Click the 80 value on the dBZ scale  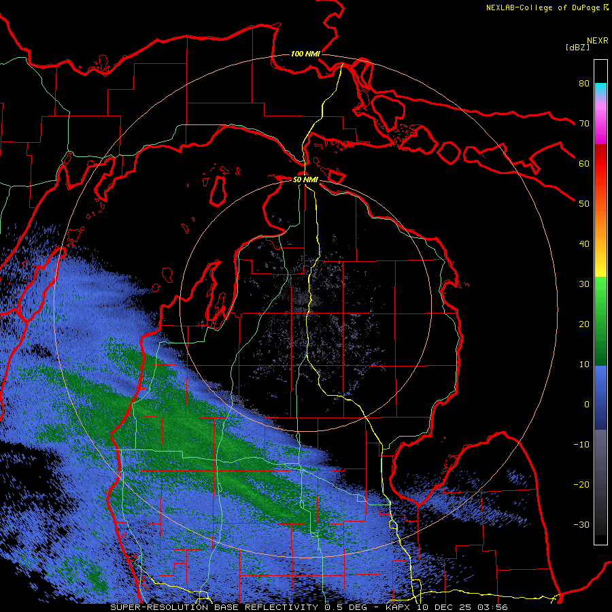tap(584, 83)
